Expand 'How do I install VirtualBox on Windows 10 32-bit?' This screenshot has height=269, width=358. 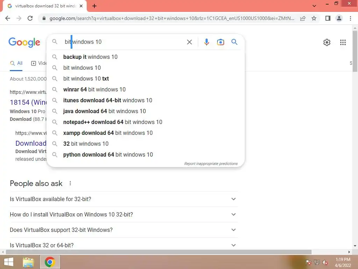tap(124, 215)
